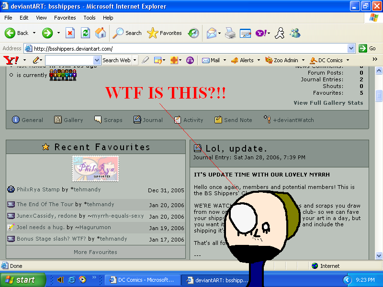Expand the Mail icon dropdown arrow

219,33
